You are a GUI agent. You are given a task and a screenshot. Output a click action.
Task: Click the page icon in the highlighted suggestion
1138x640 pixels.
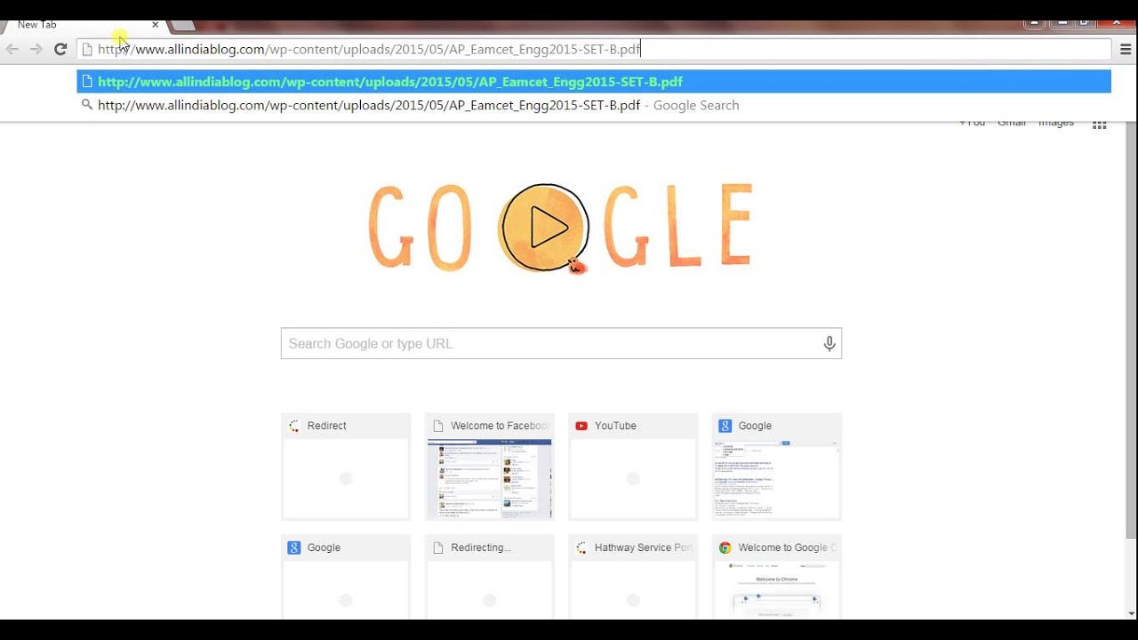[87, 82]
